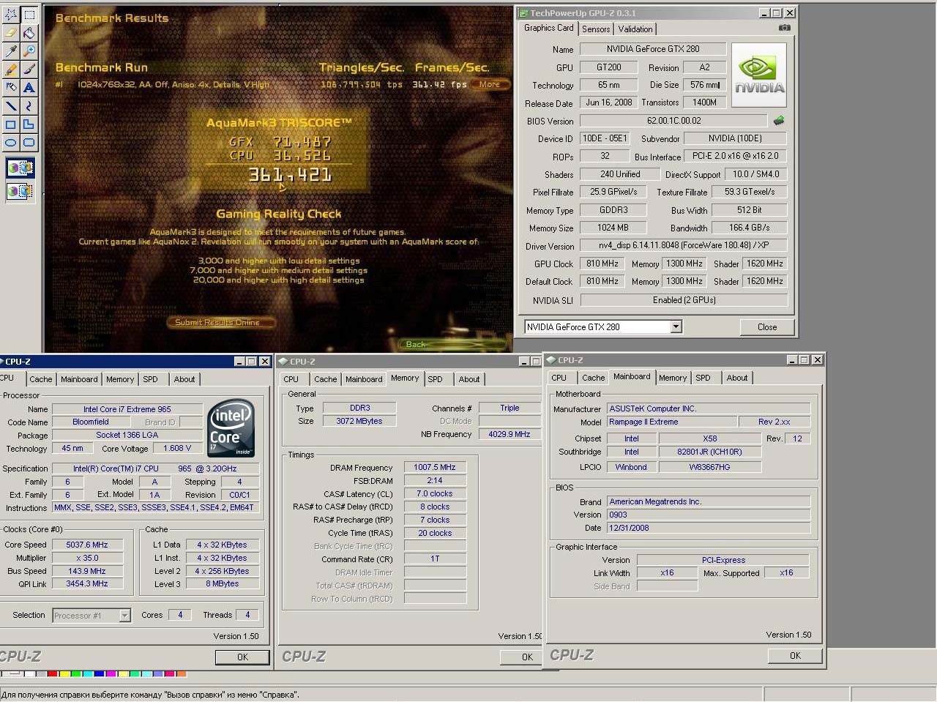Click the NVIDIA logo in GPU-Z
The width and height of the screenshot is (937, 702).
point(759,75)
